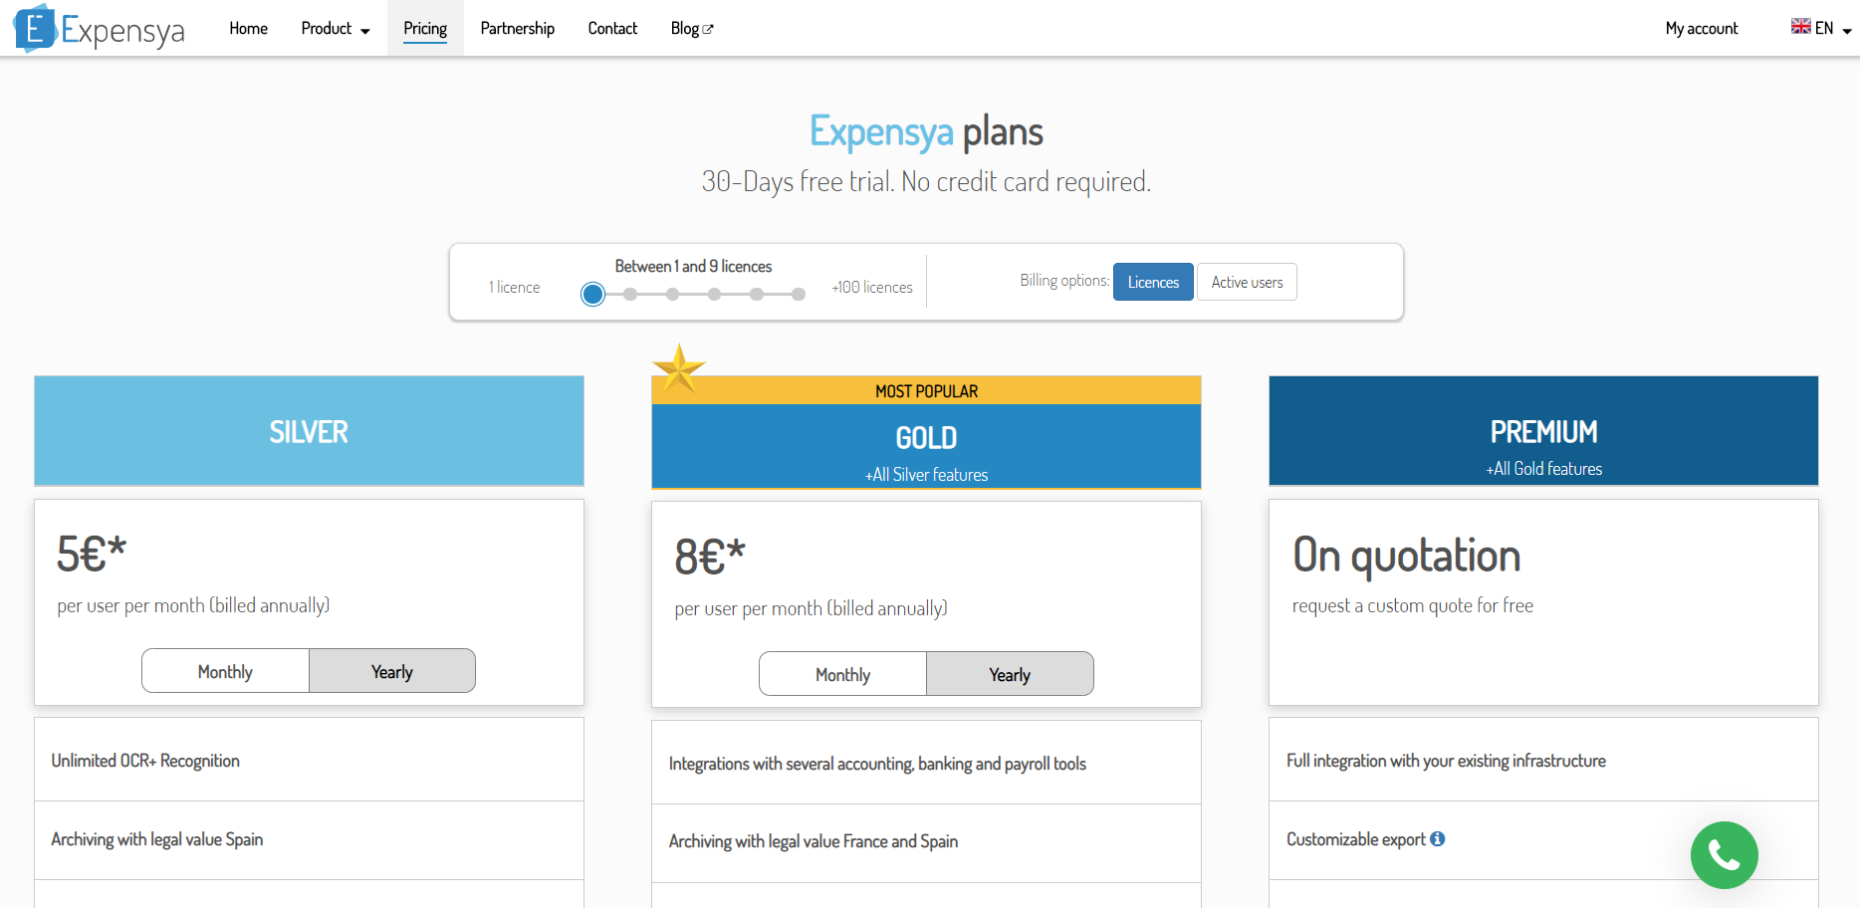Switch Silver plan to Yearly billing
Image resolution: width=1860 pixels, height=908 pixels.
pyautogui.click(x=392, y=671)
